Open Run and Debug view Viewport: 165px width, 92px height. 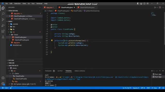[3, 26]
